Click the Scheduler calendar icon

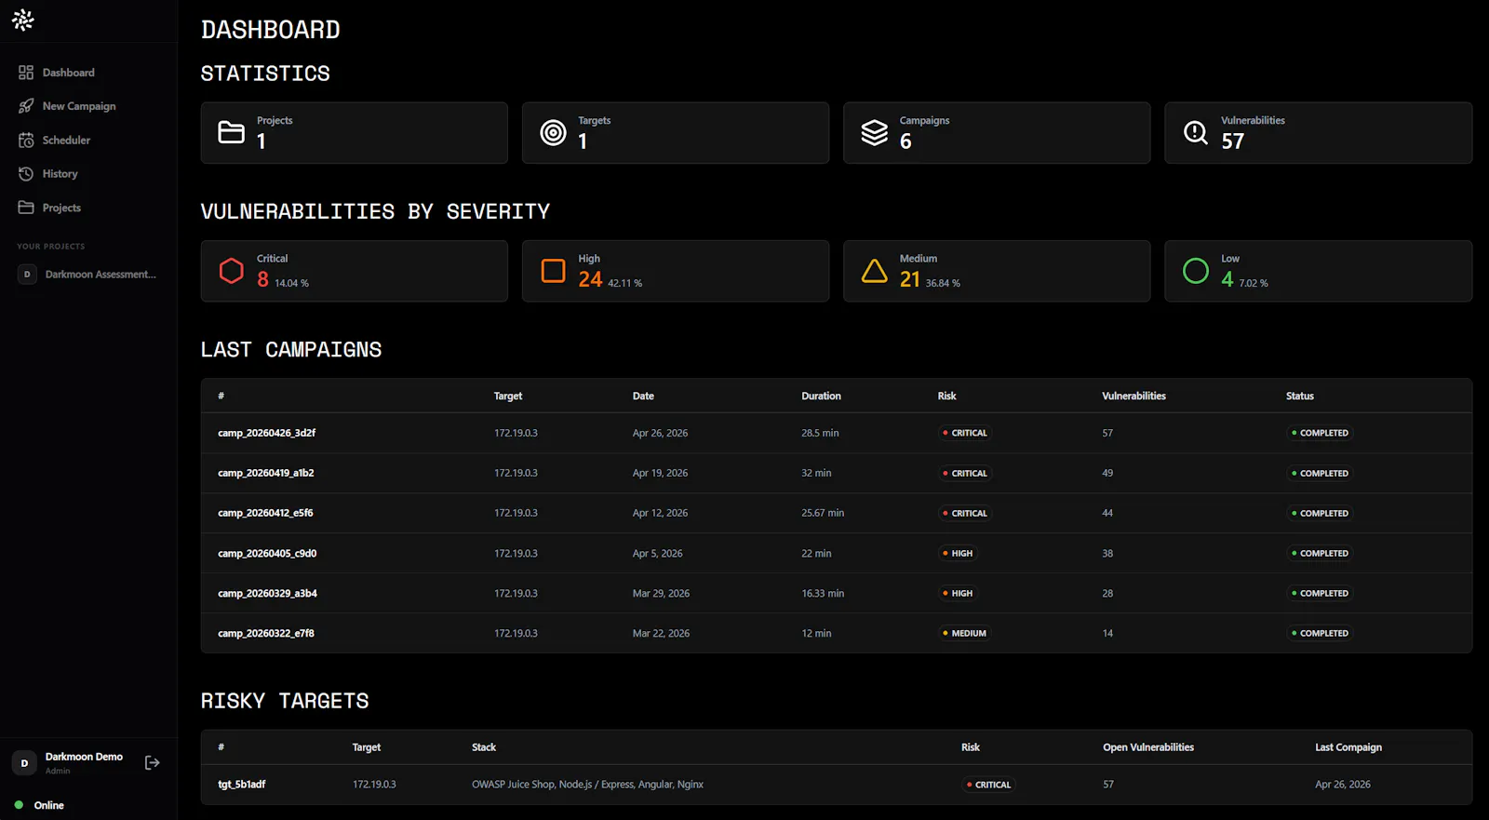pyautogui.click(x=26, y=140)
